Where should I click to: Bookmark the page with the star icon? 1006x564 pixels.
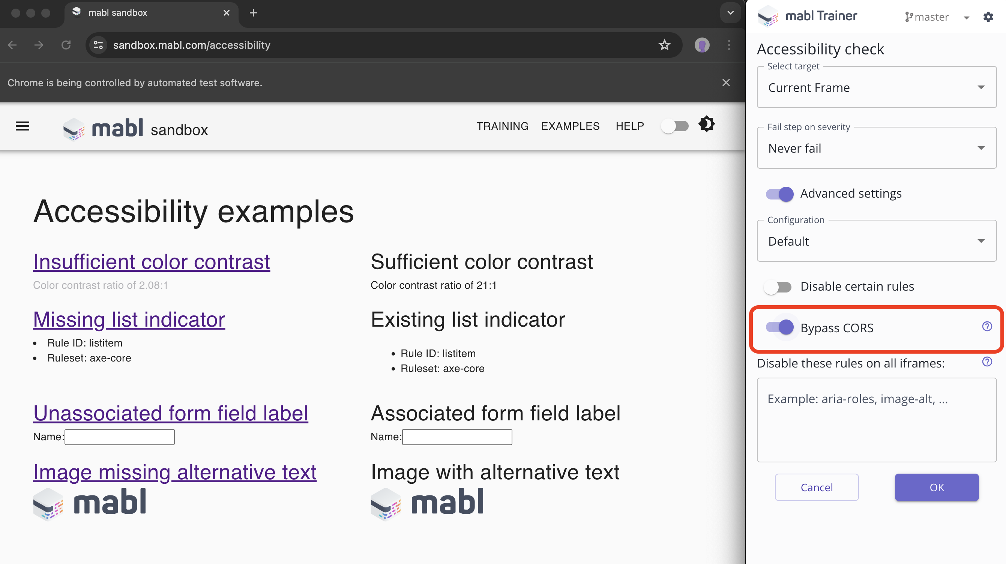coord(664,45)
